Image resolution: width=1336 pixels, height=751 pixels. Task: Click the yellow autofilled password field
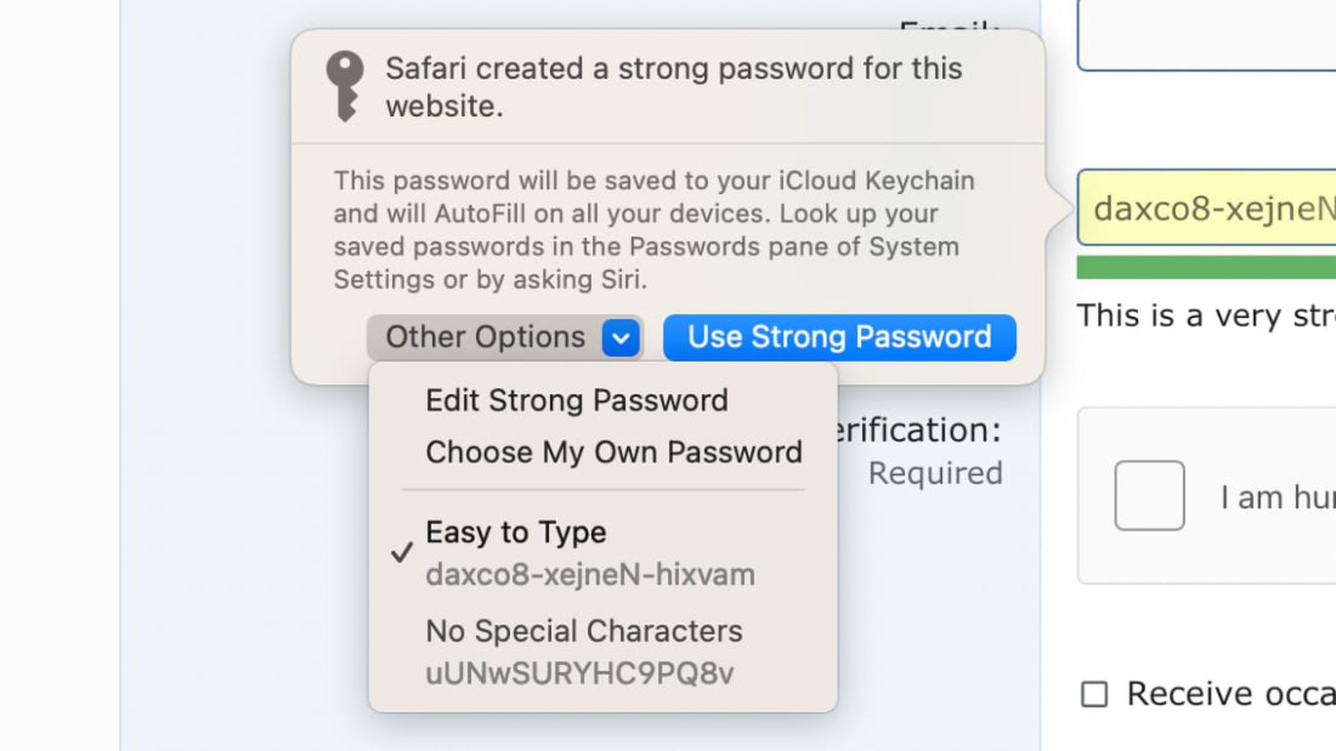click(x=1211, y=208)
